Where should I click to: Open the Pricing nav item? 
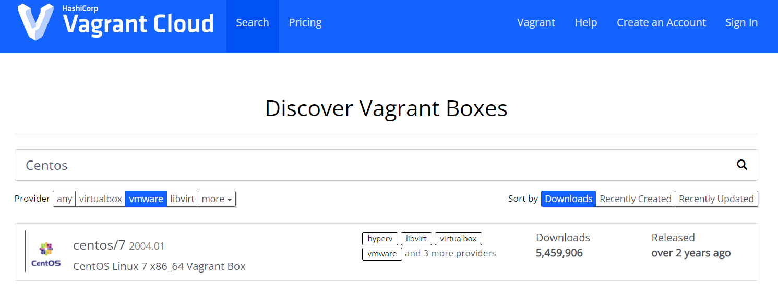(x=305, y=22)
